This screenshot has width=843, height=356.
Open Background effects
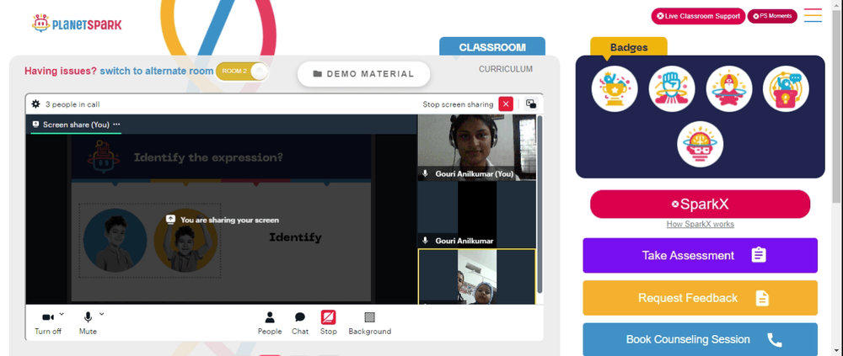369,323
